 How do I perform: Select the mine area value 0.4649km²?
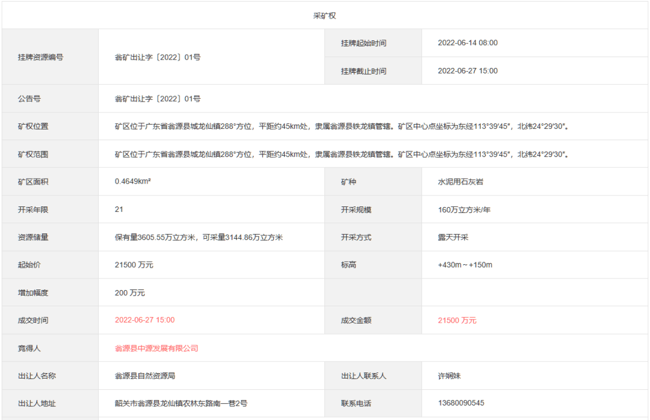click(x=132, y=182)
